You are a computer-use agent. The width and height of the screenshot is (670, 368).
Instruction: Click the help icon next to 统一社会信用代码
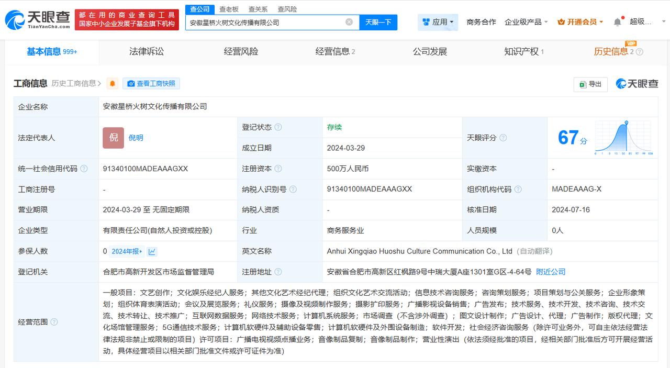point(84,169)
